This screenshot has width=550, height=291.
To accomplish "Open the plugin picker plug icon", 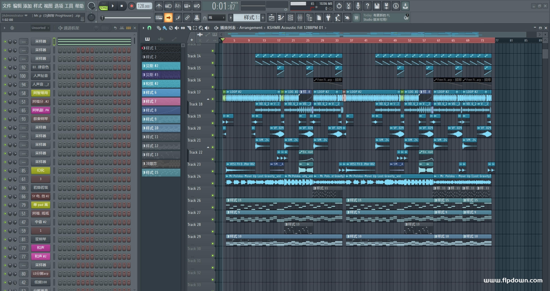I will coord(328,18).
